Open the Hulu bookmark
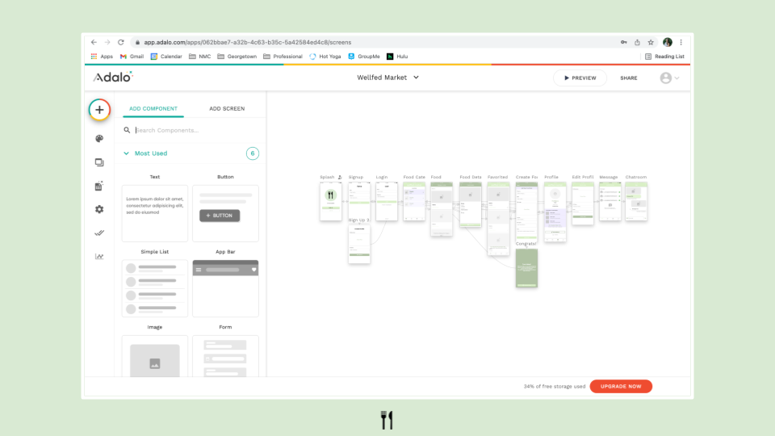 coord(397,57)
